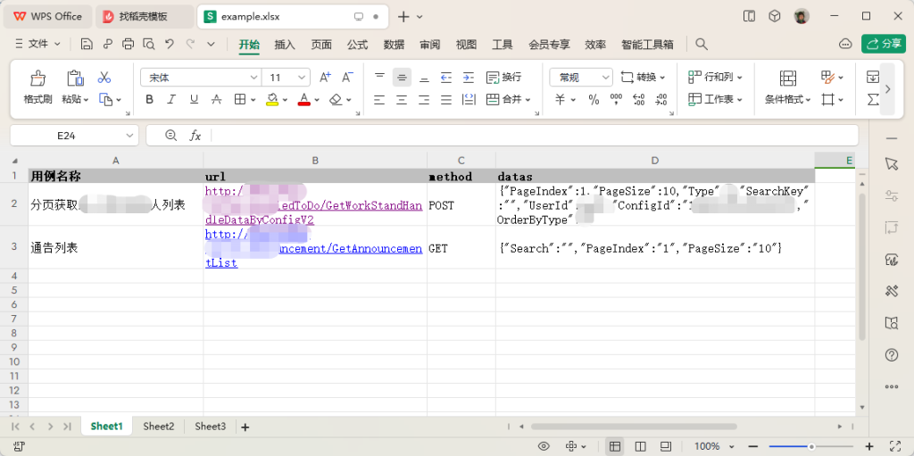This screenshot has width=914, height=456.
Task: Toggle Bold formatting
Action: (149, 100)
